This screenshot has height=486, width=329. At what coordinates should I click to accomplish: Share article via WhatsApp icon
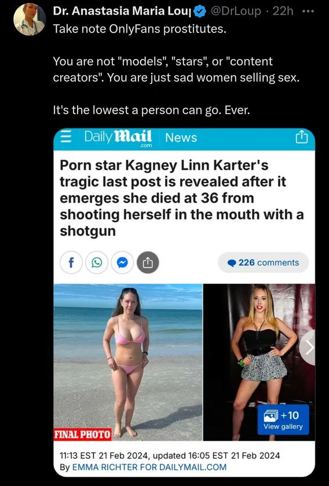point(97,262)
